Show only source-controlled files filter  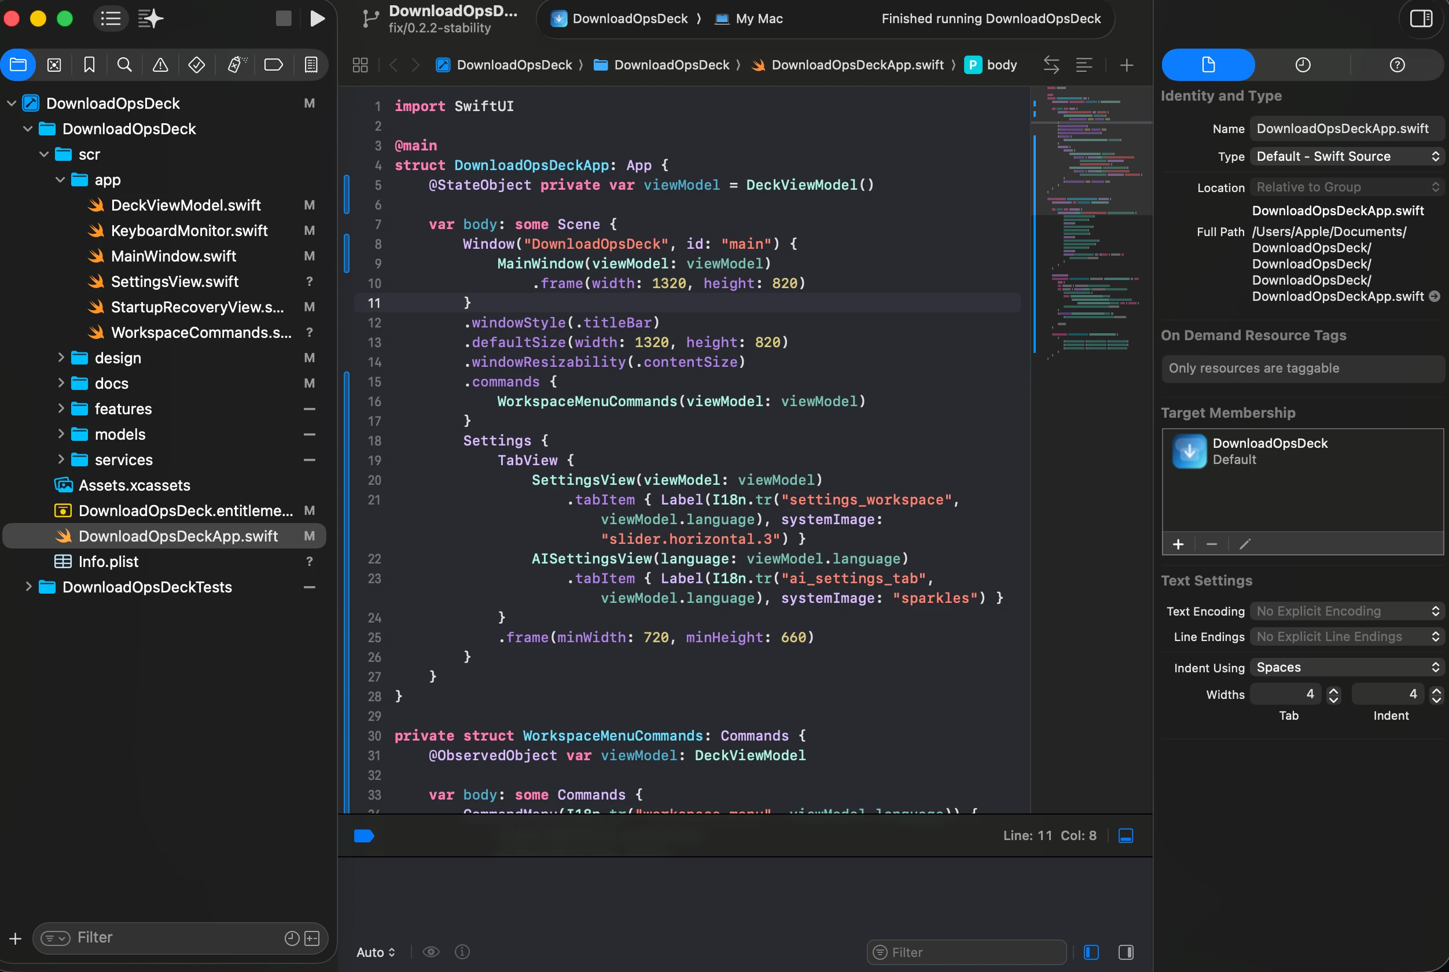(312, 938)
